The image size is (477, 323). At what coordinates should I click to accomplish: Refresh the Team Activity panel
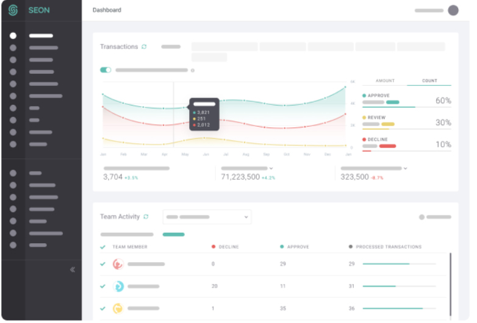point(146,216)
